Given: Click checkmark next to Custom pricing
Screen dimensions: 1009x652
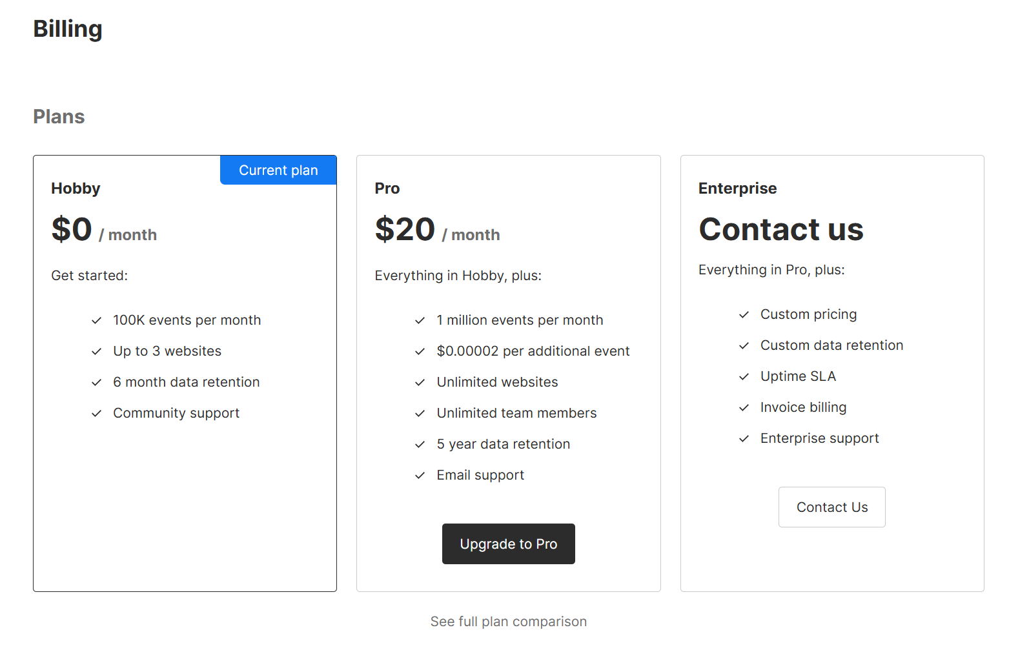Looking at the screenshot, I should (744, 314).
